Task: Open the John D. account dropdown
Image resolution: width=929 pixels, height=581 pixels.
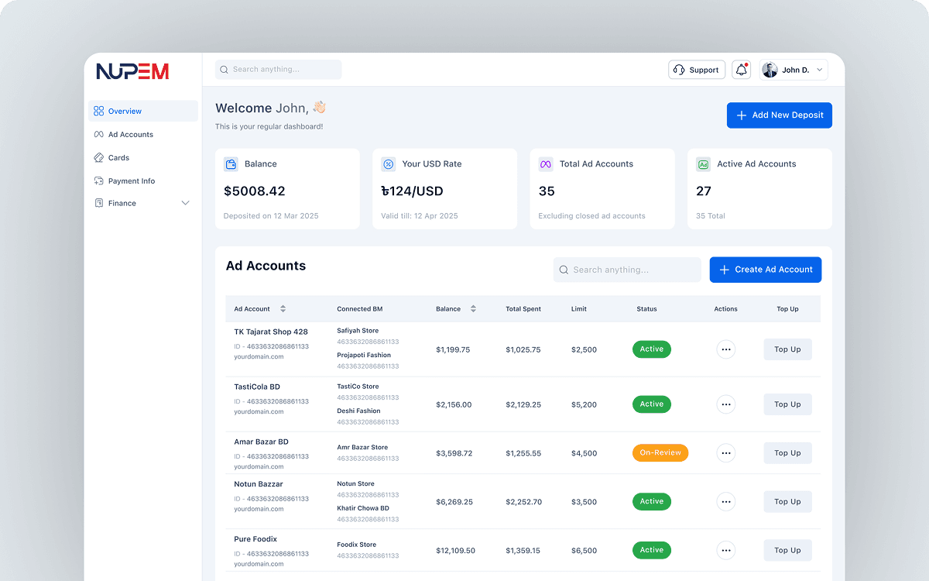Action: (793, 69)
